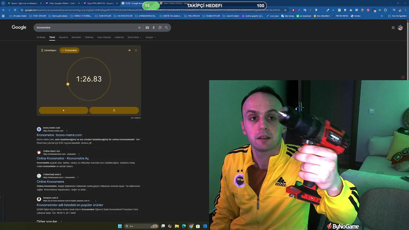The width and height of the screenshot is (409, 230).
Task: Search by image with the lens icon
Action: tap(160, 27)
